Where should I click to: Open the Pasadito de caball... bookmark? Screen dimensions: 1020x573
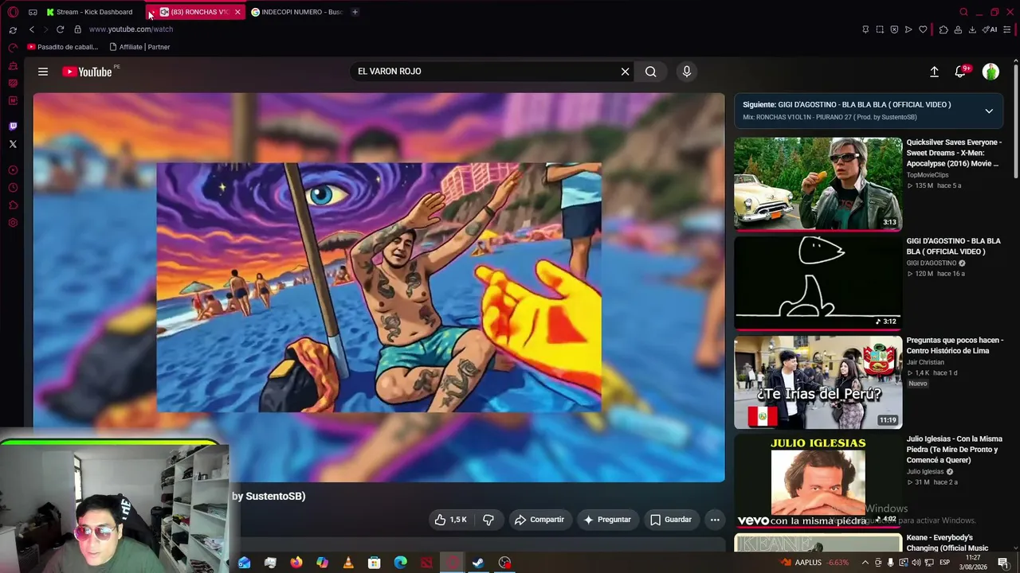click(x=62, y=47)
